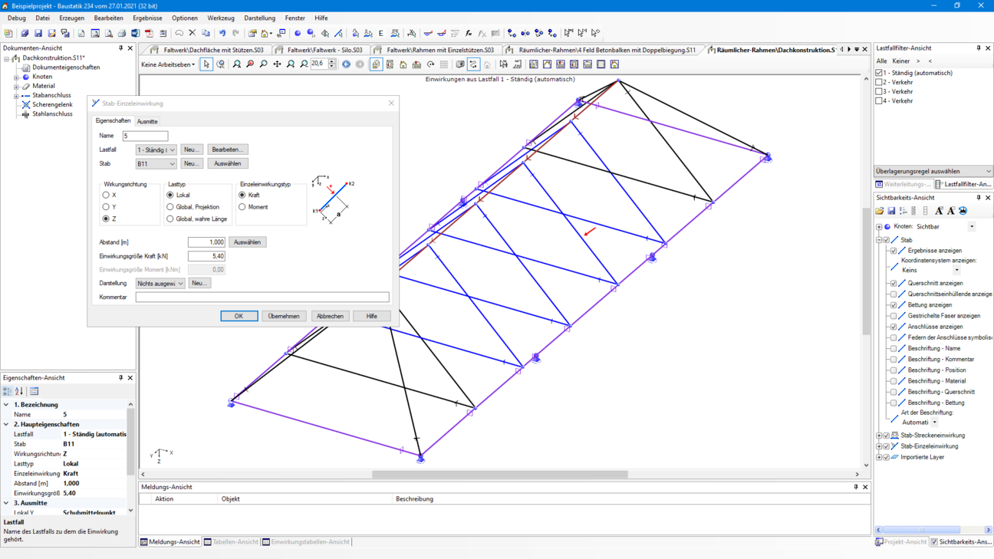The width and height of the screenshot is (994, 559).
Task: Expand the Knoten node in document tree
Action: (16, 77)
